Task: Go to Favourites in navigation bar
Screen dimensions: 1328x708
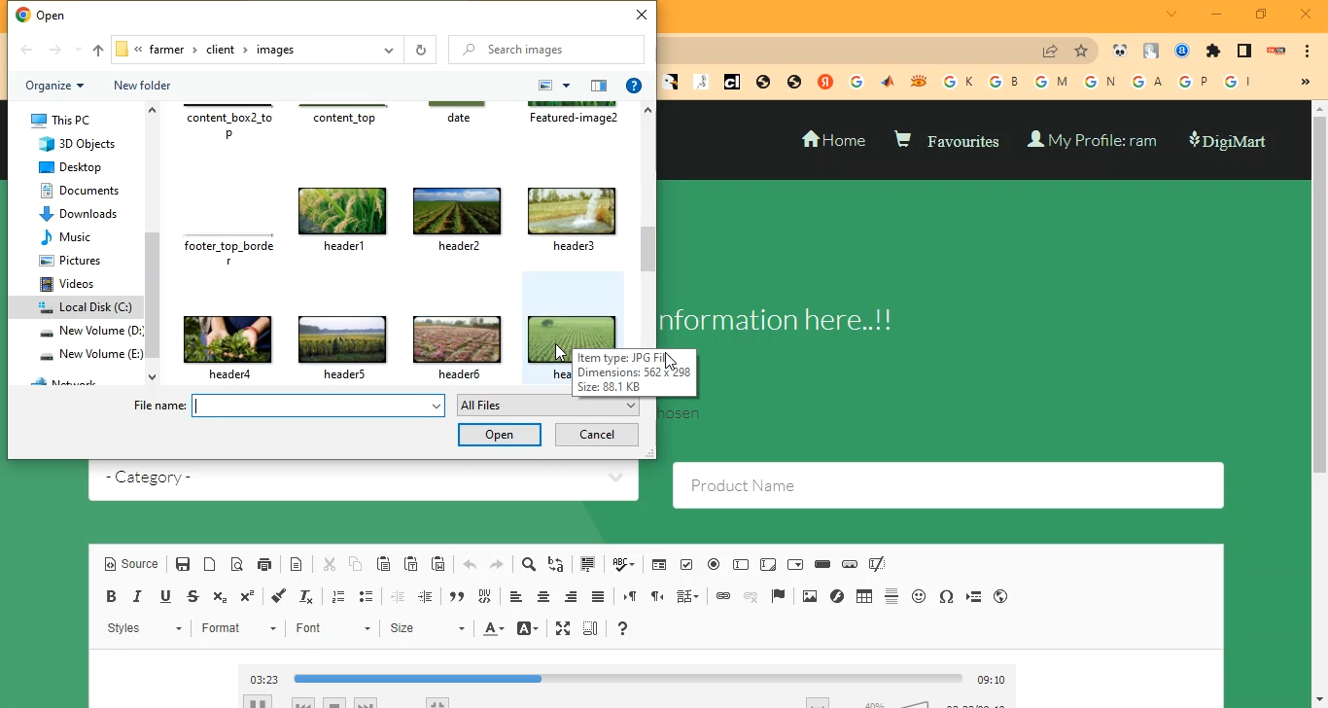Action: pos(947,141)
